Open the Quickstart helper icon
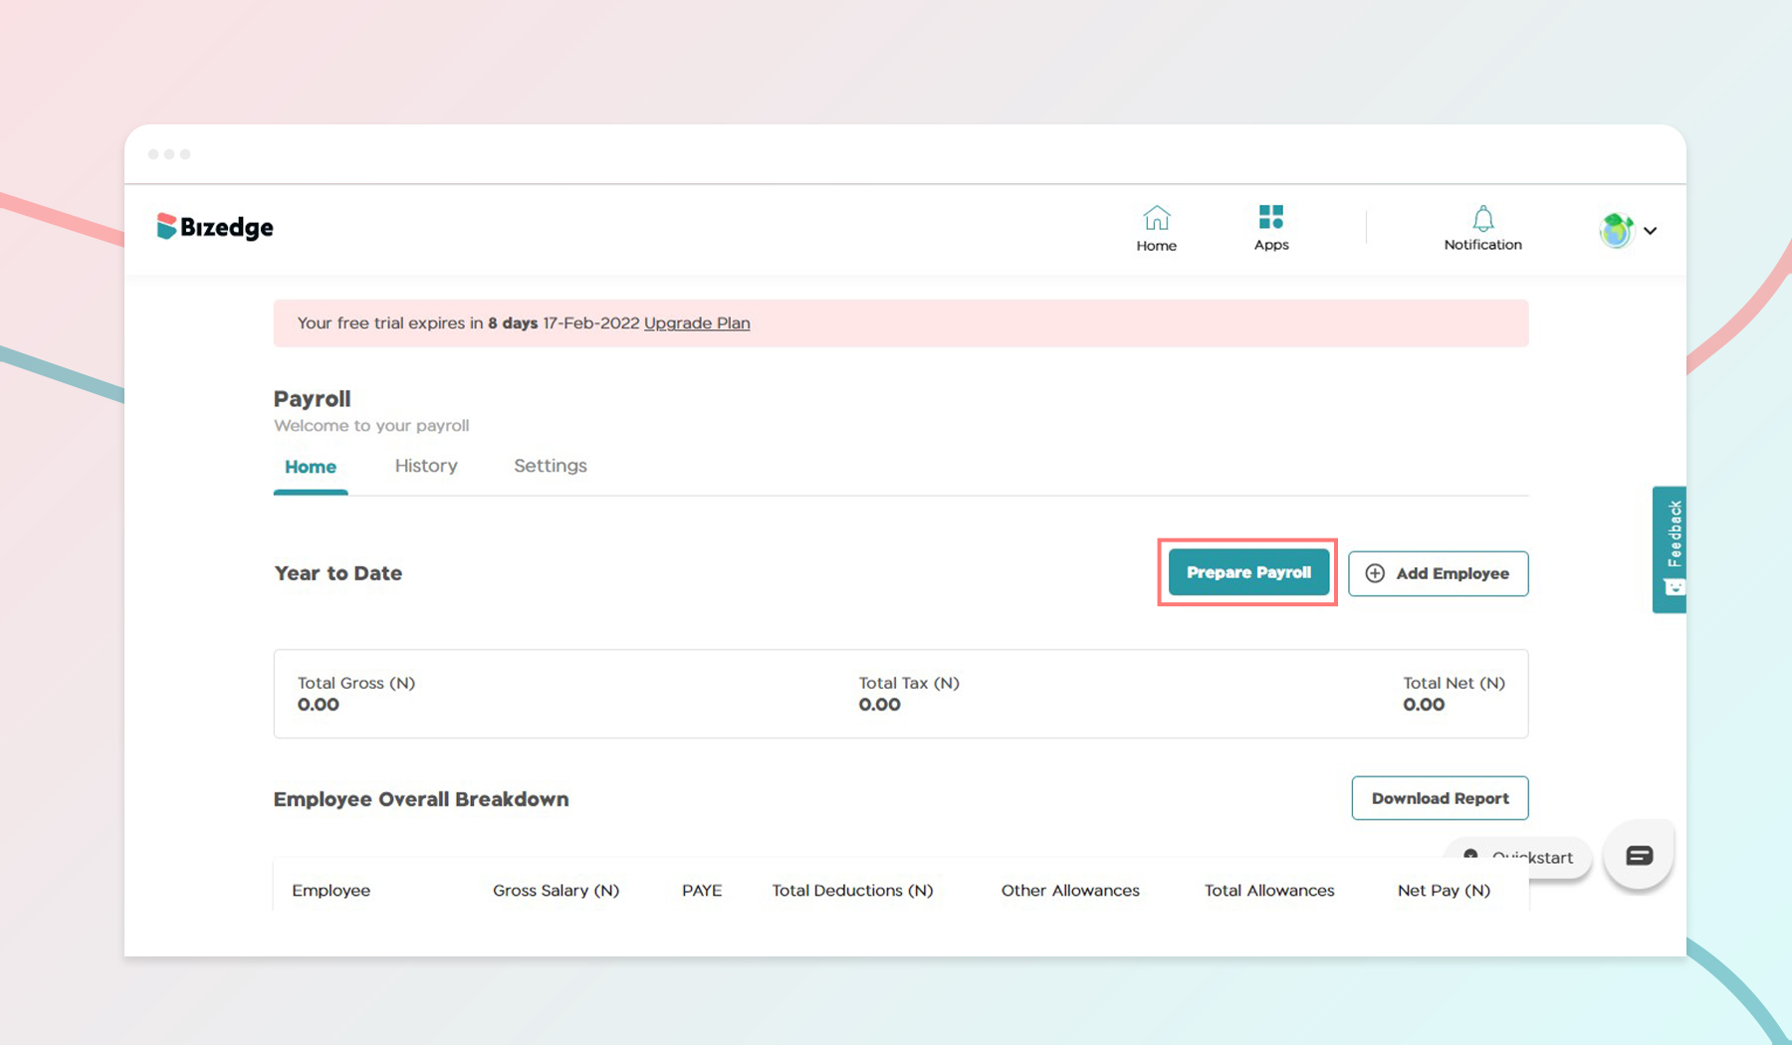The image size is (1792, 1045). (x=1470, y=857)
